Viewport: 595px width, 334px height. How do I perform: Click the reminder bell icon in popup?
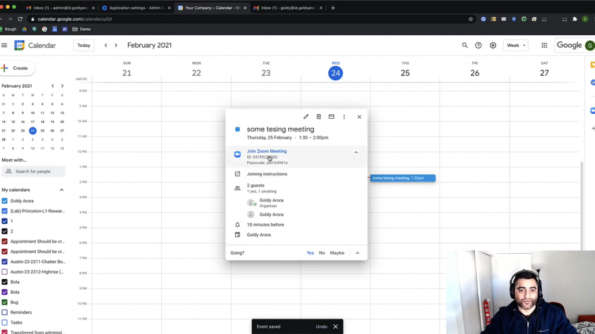[237, 225]
